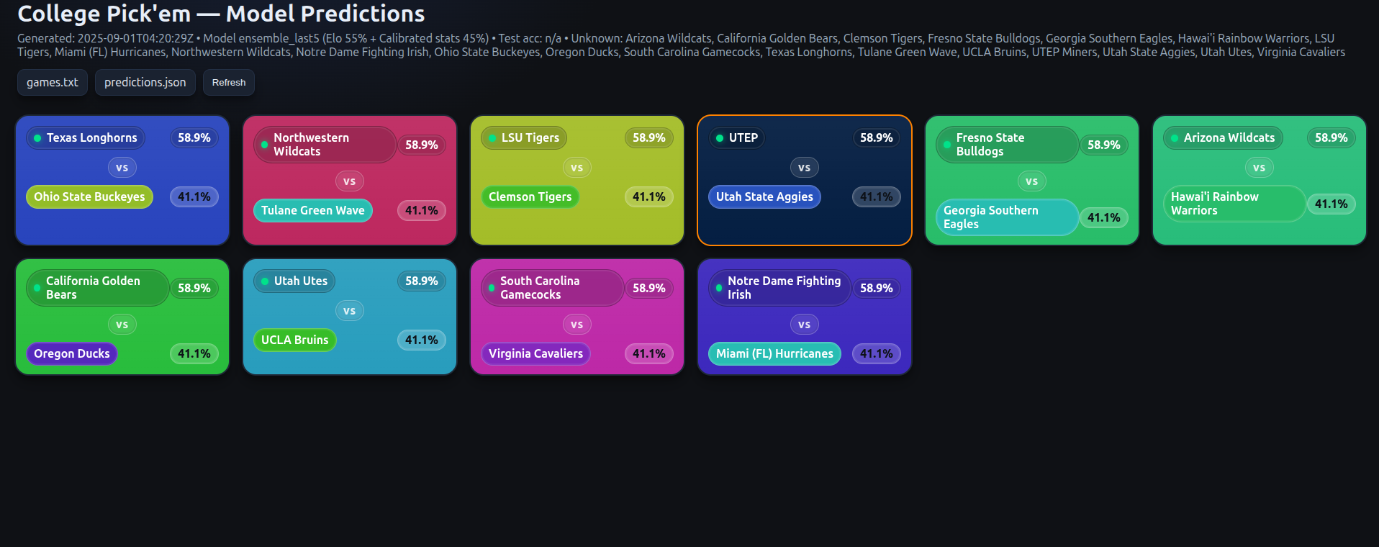The height and width of the screenshot is (547, 1379).
Task: Click the 41.1% badge for Miami (FL) Hurricanes
Action: [877, 353]
